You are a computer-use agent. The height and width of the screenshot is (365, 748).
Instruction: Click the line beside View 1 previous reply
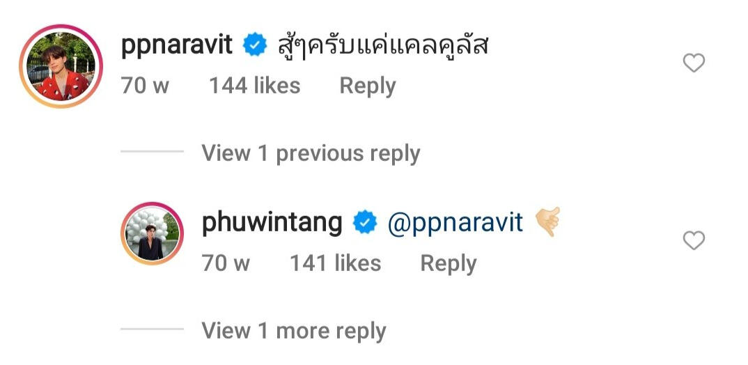point(152,152)
